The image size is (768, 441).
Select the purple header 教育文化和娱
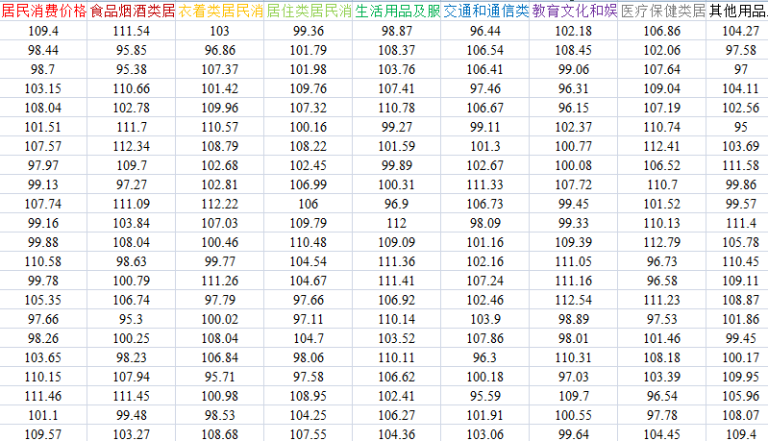coord(574,11)
